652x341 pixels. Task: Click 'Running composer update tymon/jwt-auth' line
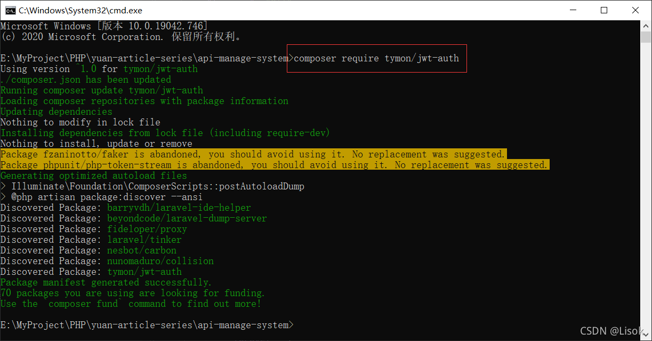(102, 90)
